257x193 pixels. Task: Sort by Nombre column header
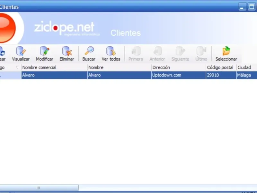point(119,68)
